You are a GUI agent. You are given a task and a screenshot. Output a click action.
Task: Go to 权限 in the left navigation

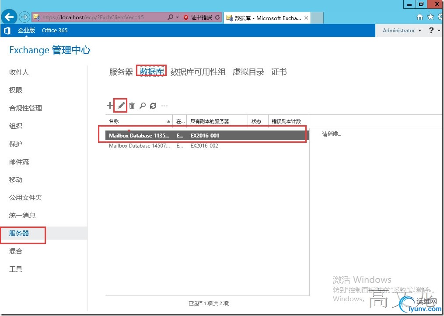click(16, 90)
